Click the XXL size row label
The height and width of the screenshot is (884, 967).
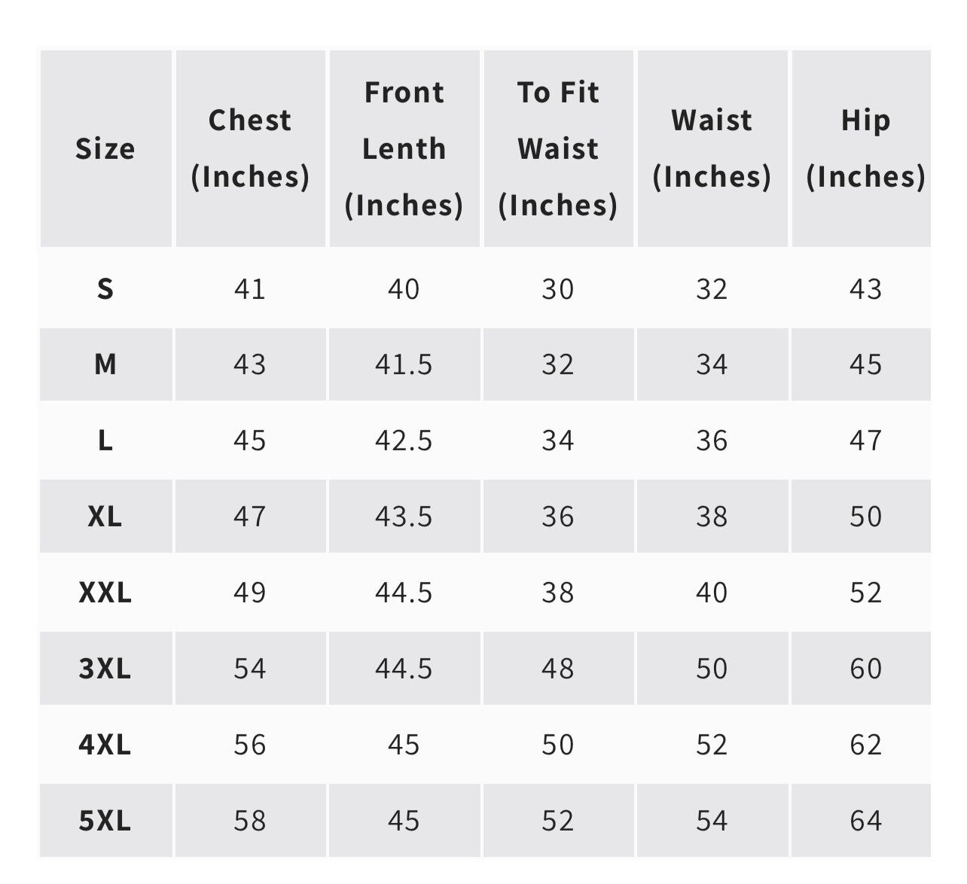click(105, 593)
